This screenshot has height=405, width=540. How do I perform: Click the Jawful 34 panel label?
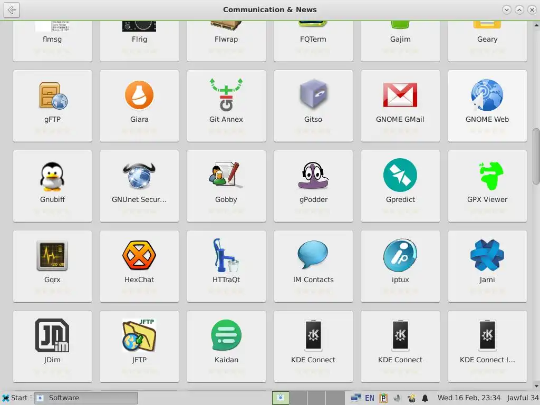[522, 398]
